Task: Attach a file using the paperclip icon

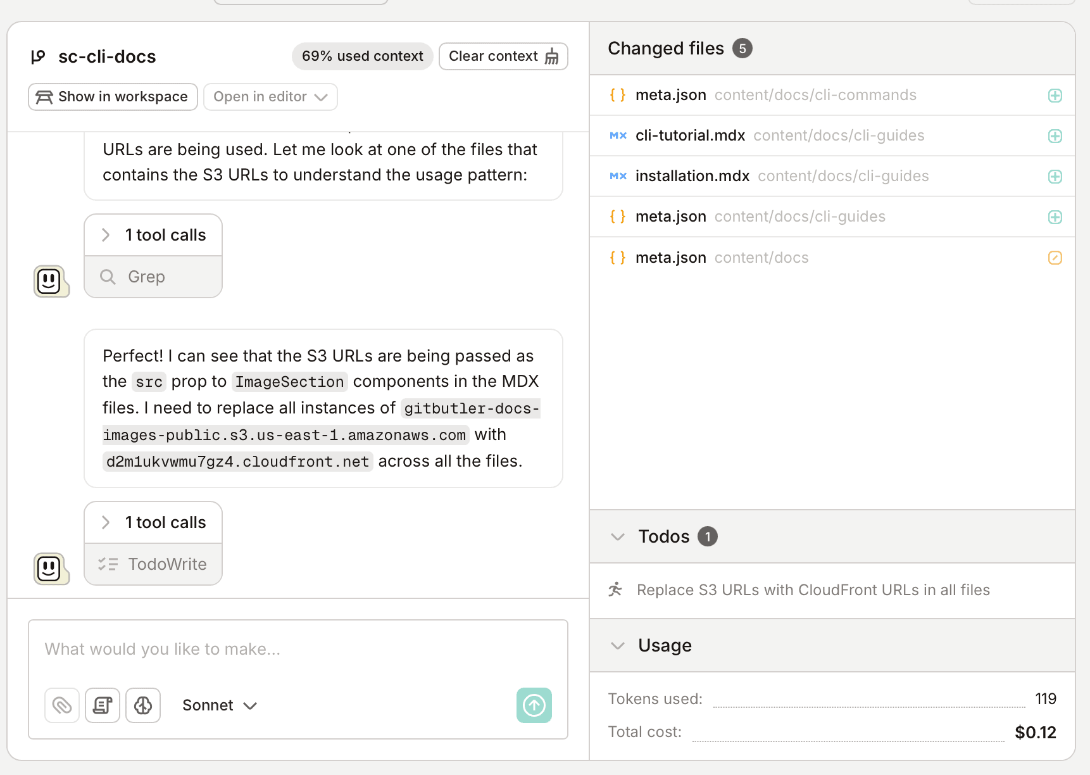Action: (61, 705)
